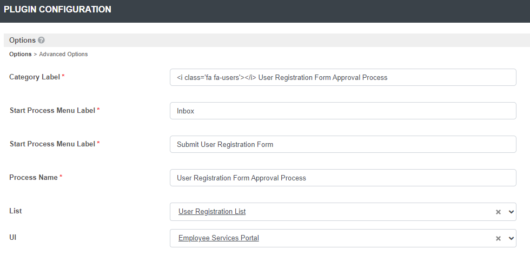Open the Employee Services Portal link
Screen dimensions: 530x269
[218, 238]
